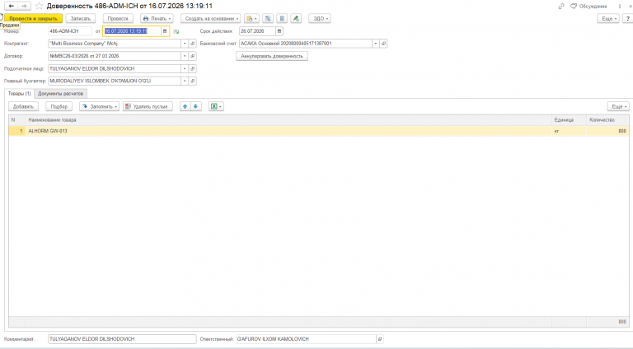Open the Ответственный record with its open icon
The image size is (633, 349).
pyautogui.click(x=379, y=339)
